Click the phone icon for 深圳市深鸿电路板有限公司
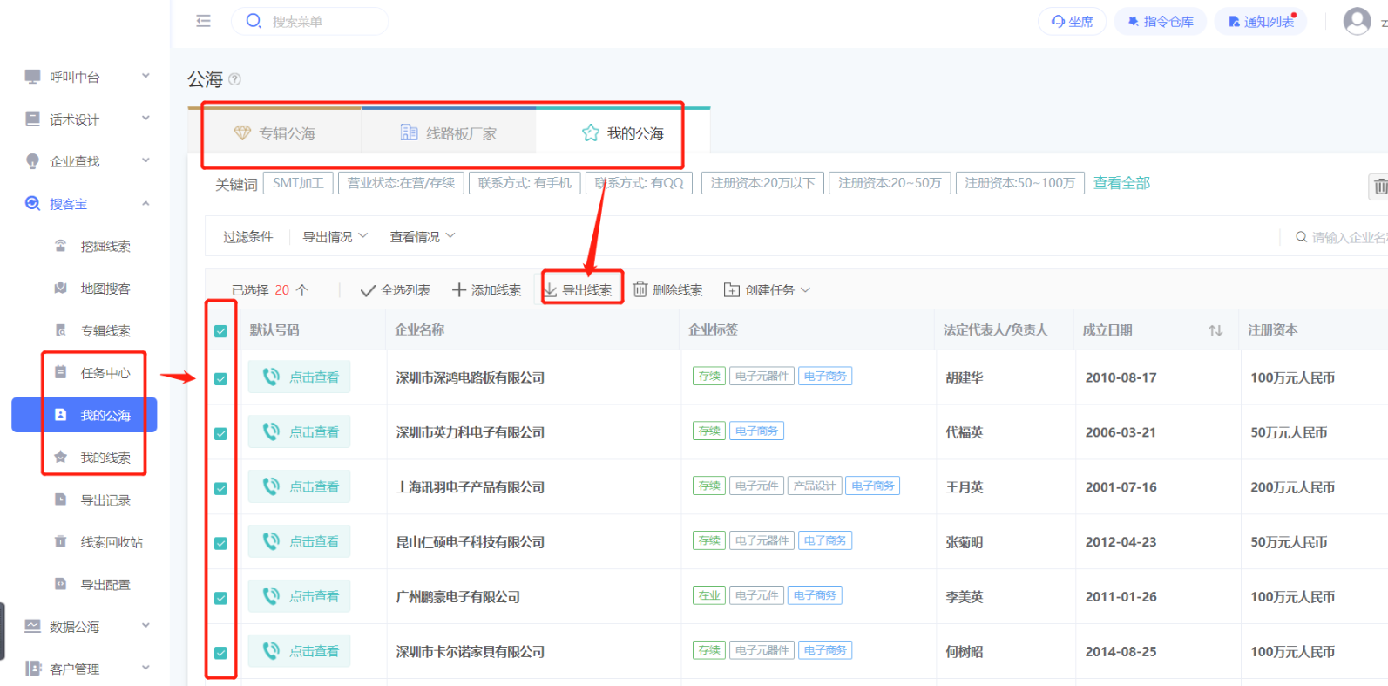The height and width of the screenshot is (686, 1388). tap(271, 377)
